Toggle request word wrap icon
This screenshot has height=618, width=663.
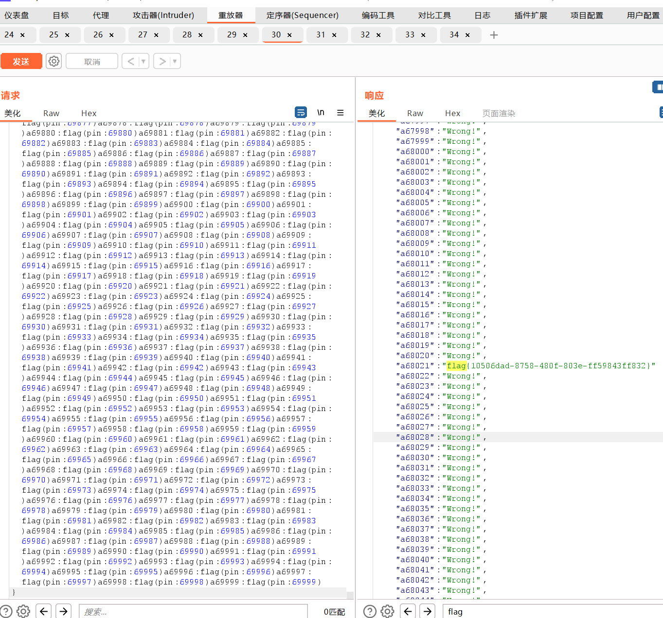pos(301,113)
